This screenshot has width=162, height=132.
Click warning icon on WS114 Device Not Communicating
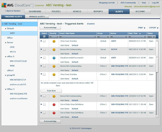[54, 50]
